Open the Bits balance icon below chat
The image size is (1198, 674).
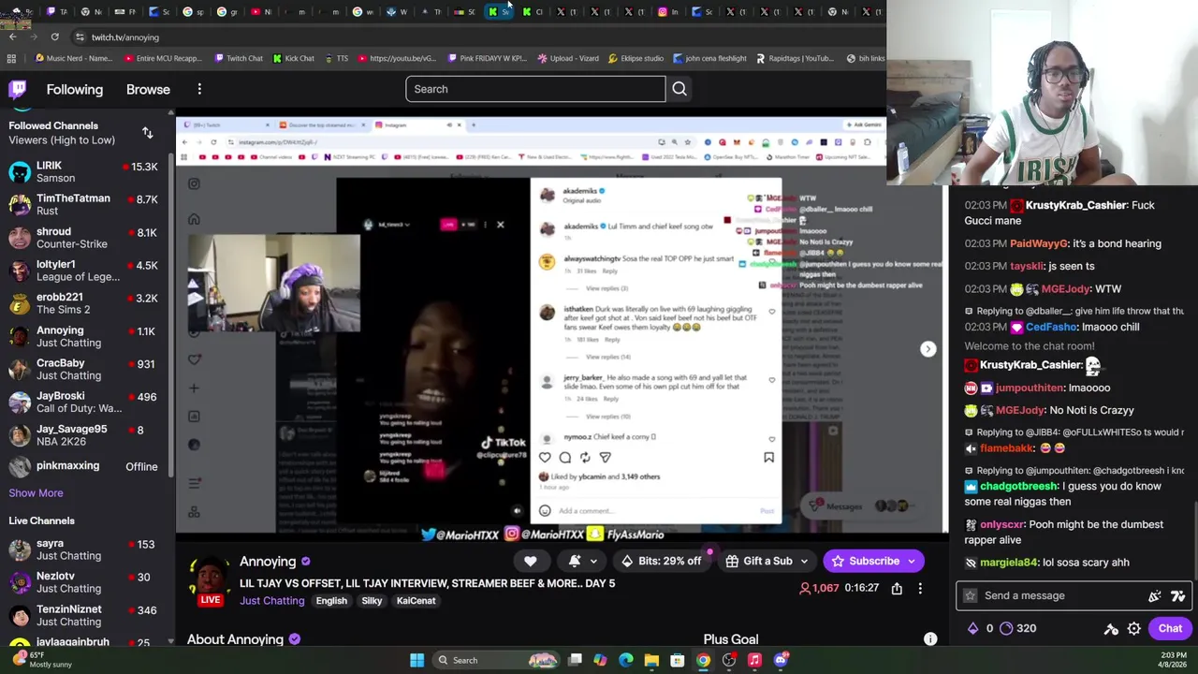pos(972,628)
